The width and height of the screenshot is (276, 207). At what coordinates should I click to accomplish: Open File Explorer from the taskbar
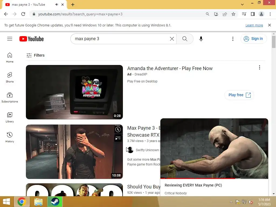click(38, 202)
